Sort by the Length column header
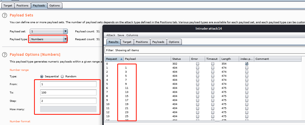The image size is (305, 125). pyautogui.click(x=230, y=59)
